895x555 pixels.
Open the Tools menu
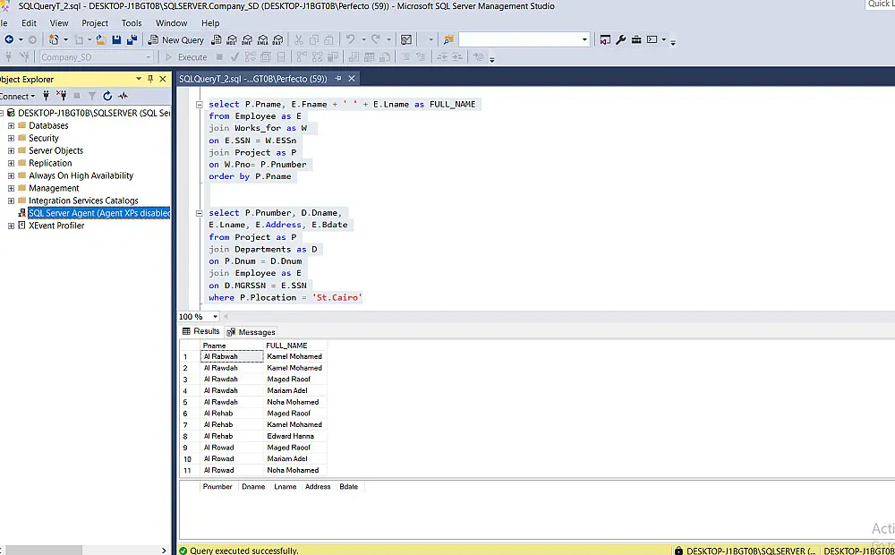point(132,23)
